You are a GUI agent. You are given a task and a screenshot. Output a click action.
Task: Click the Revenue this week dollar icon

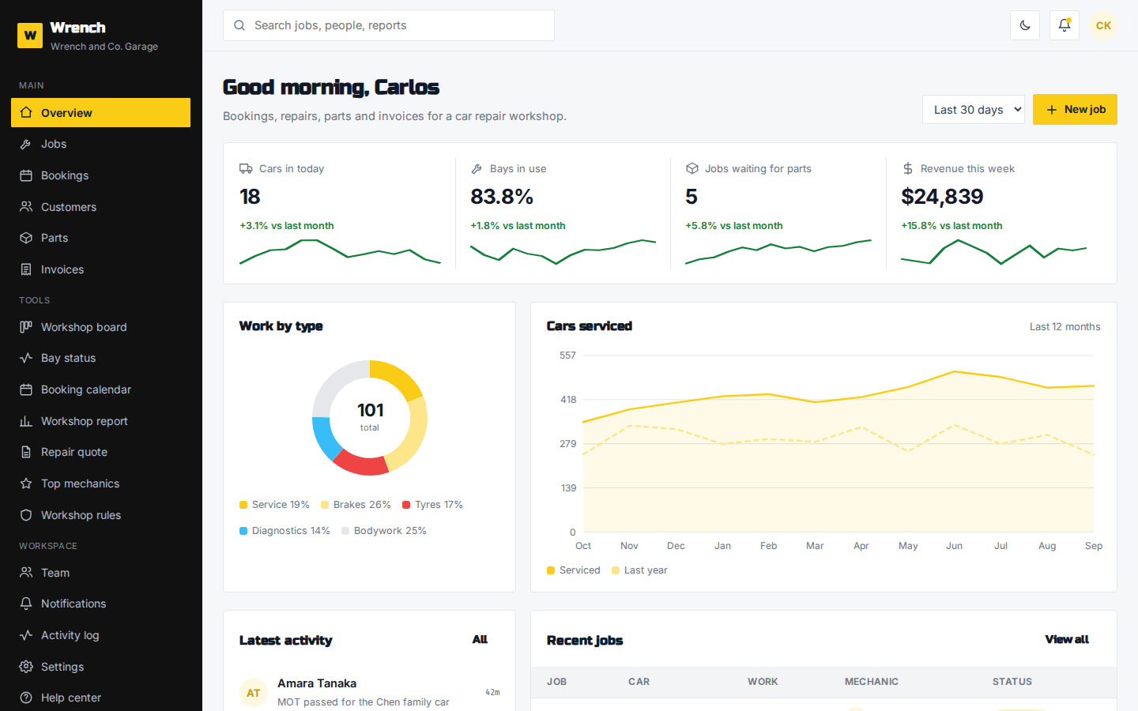(908, 168)
